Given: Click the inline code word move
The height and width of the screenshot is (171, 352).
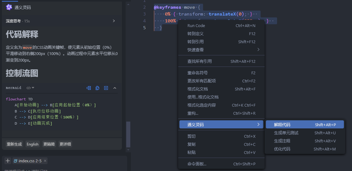Looking at the screenshot, I should tap(27, 48).
